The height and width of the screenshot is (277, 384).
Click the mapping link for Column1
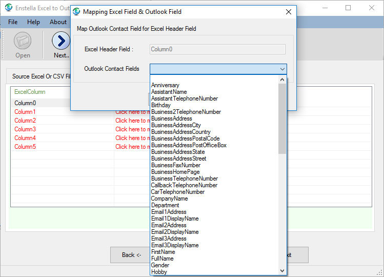[x=132, y=112]
